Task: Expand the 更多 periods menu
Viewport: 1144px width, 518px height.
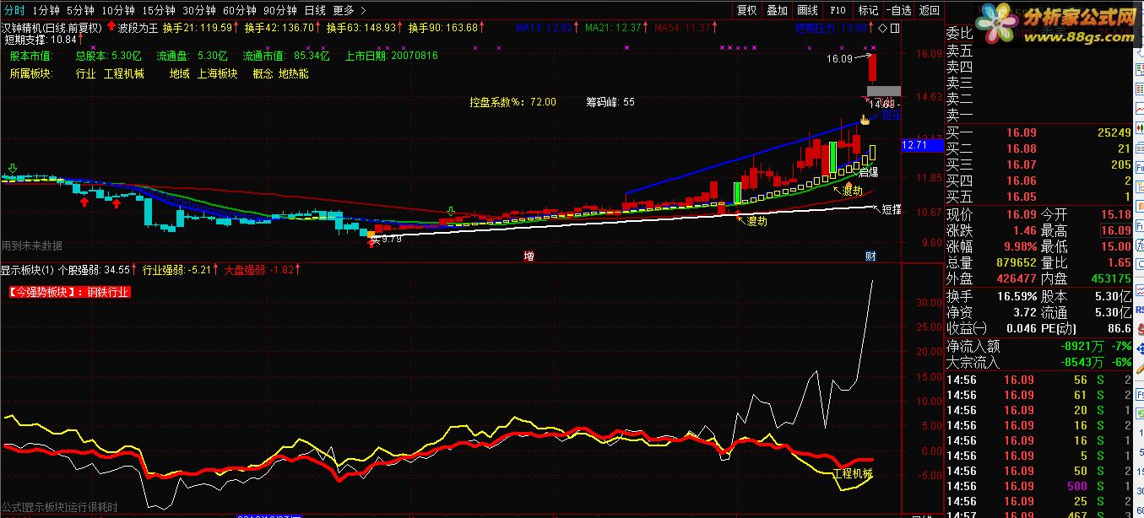Action: 349,11
